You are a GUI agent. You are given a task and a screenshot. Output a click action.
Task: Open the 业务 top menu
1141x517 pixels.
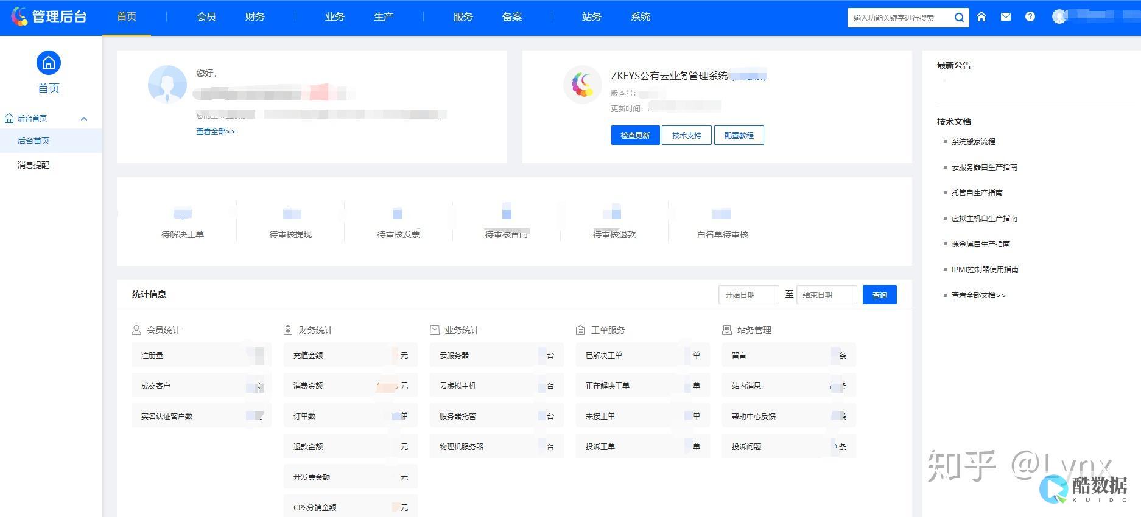pos(335,17)
